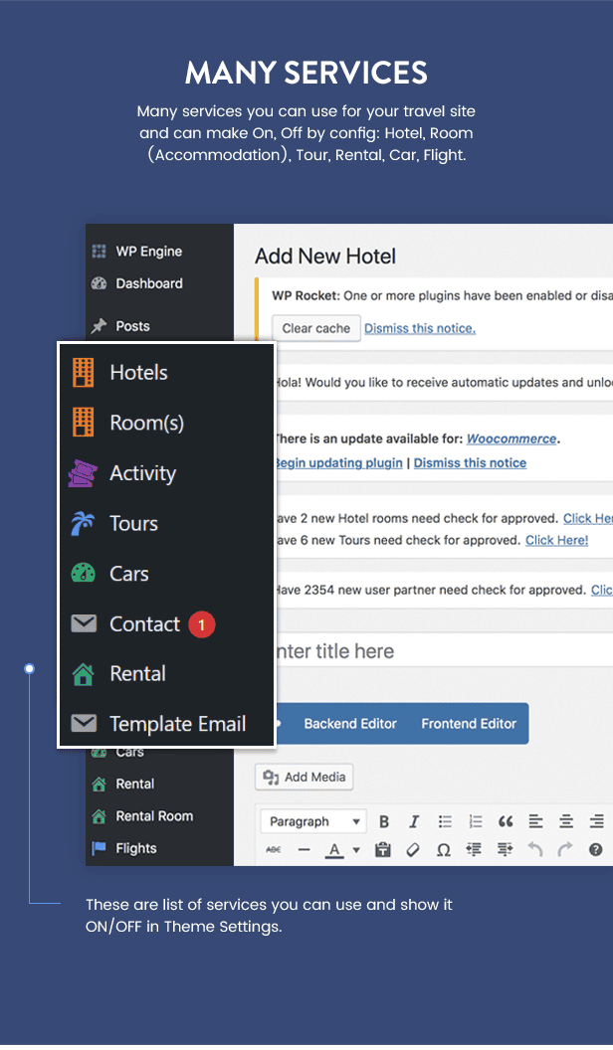
Task: Toggle bold formatting in the editor
Action: [x=384, y=821]
